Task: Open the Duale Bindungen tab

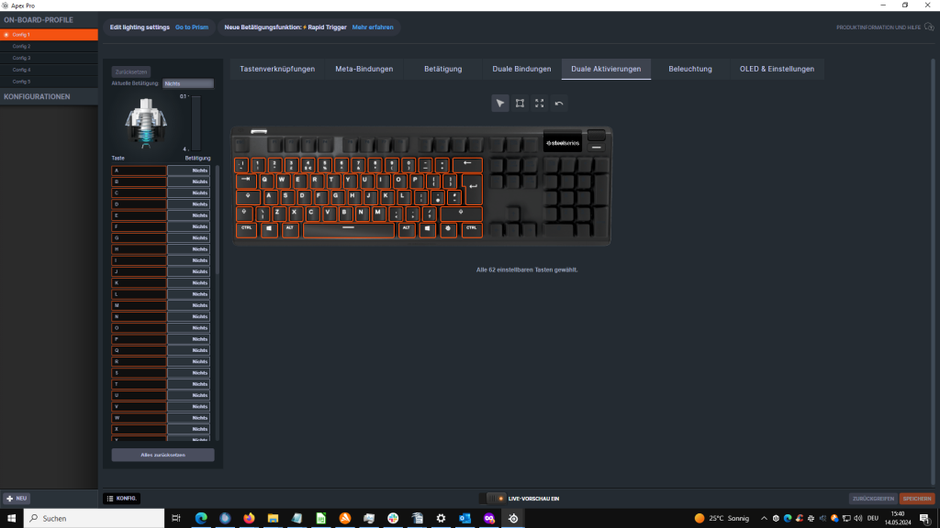Action: (521, 69)
